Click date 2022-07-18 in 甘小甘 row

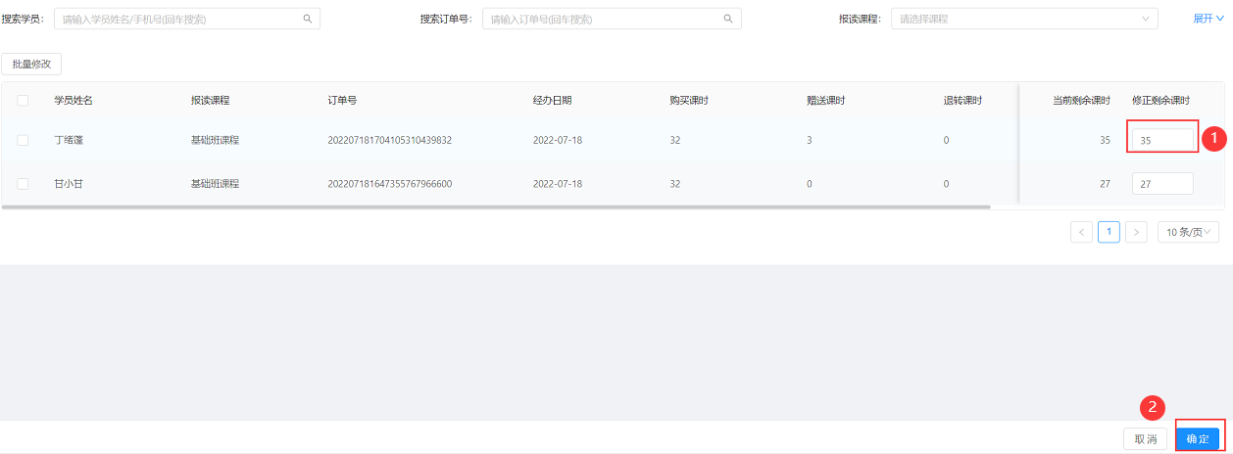point(558,184)
